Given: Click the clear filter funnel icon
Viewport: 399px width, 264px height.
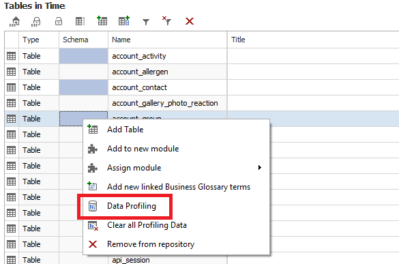Looking at the screenshot, I should (167, 21).
